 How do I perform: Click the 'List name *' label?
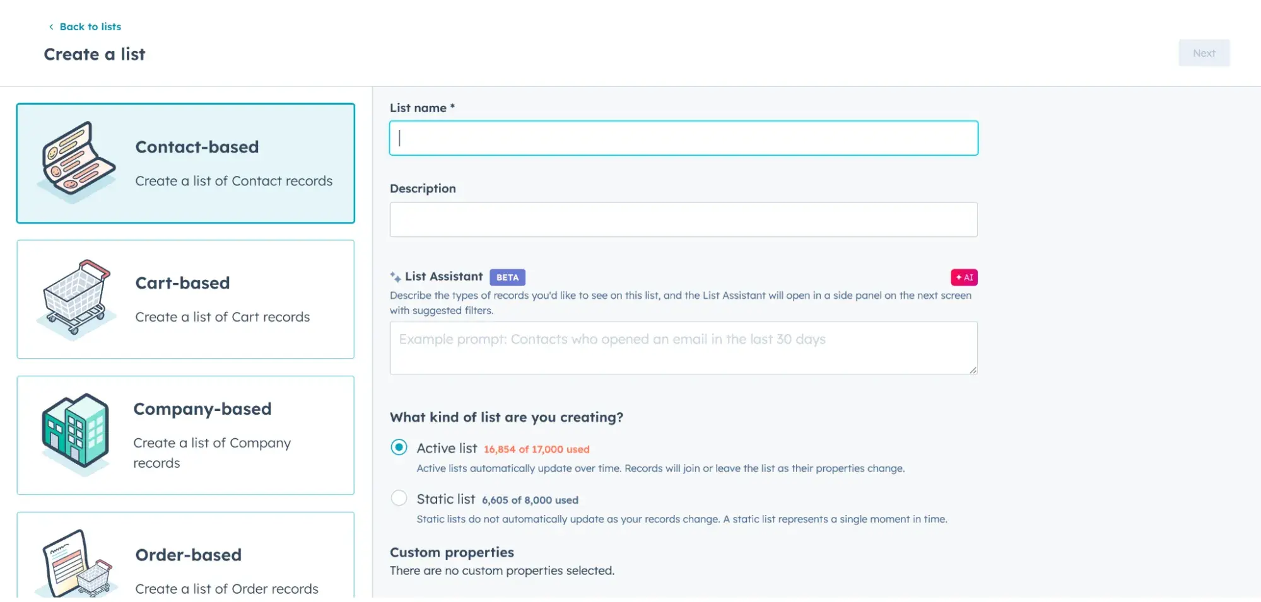click(x=422, y=108)
